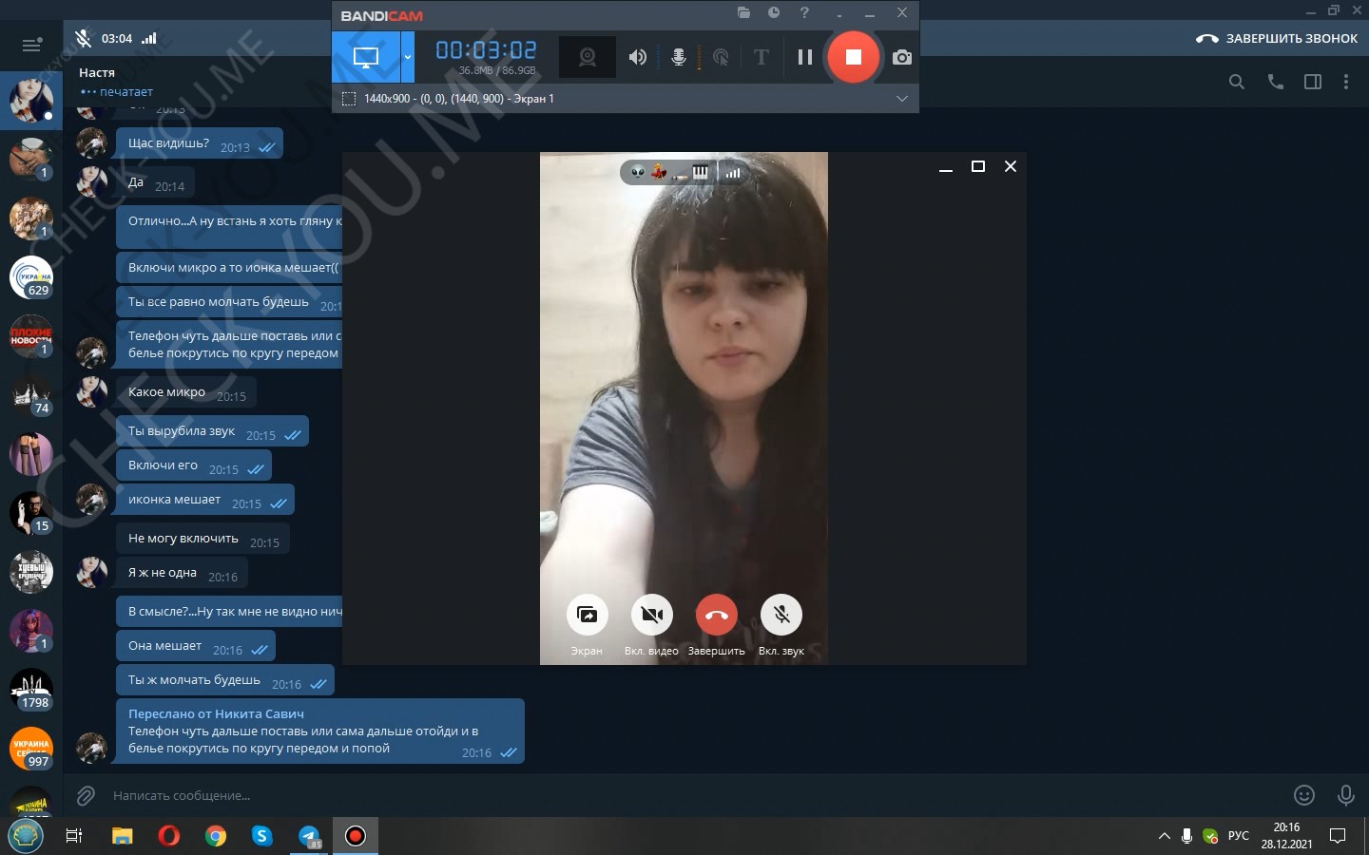
Task: Open the three-dot chat options menu
Action: [x=1346, y=82]
